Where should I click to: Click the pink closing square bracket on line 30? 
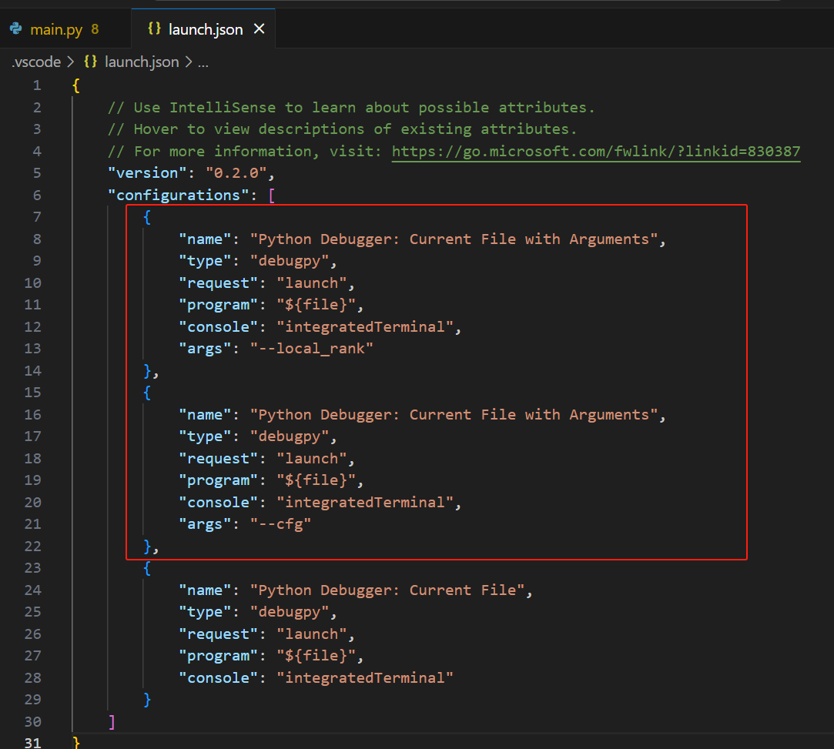pyautogui.click(x=112, y=721)
